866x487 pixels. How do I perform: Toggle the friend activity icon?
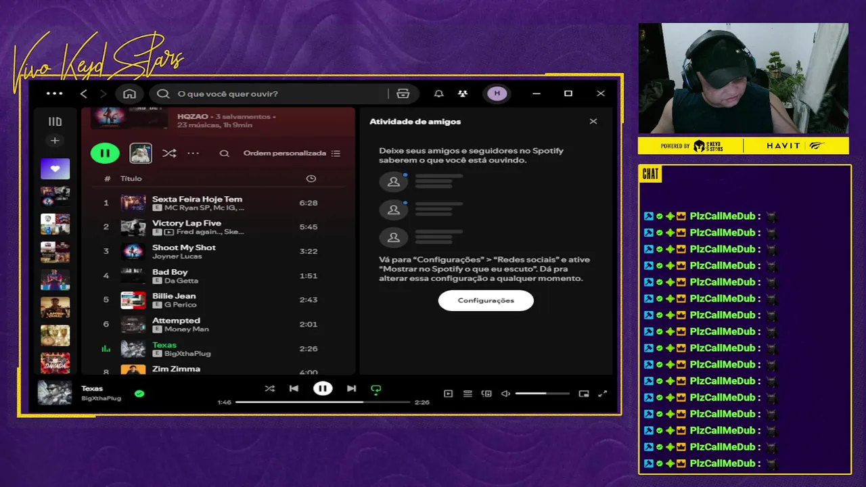tap(462, 93)
